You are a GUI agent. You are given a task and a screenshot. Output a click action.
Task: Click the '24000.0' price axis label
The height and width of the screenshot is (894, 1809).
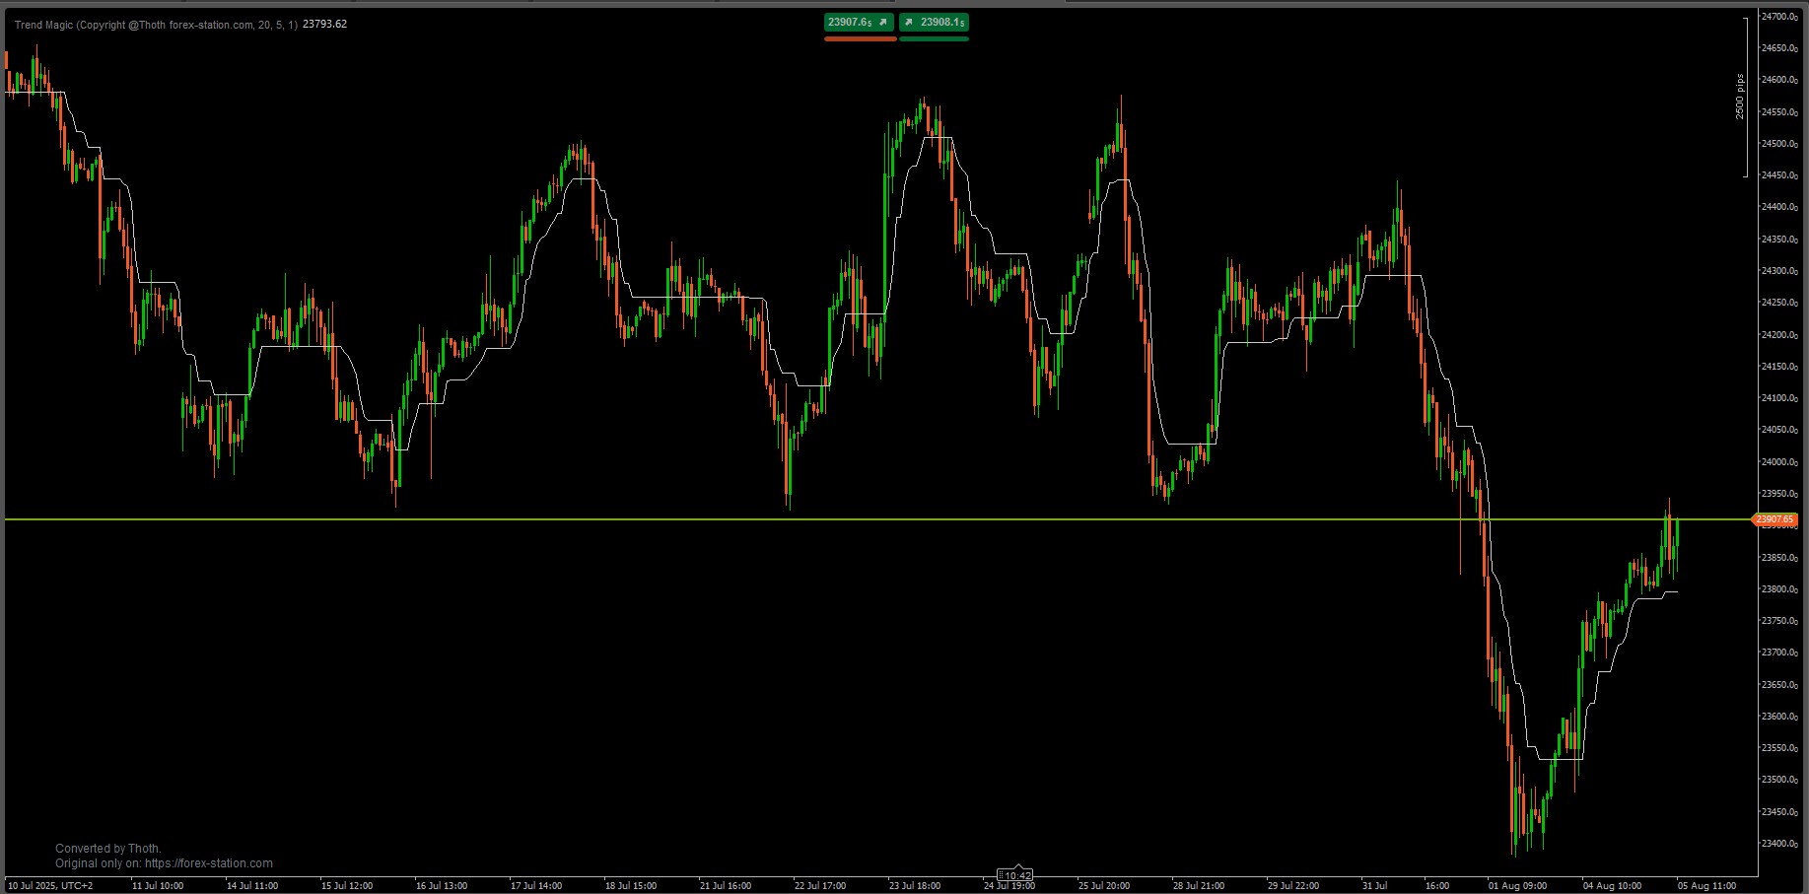click(x=1779, y=462)
